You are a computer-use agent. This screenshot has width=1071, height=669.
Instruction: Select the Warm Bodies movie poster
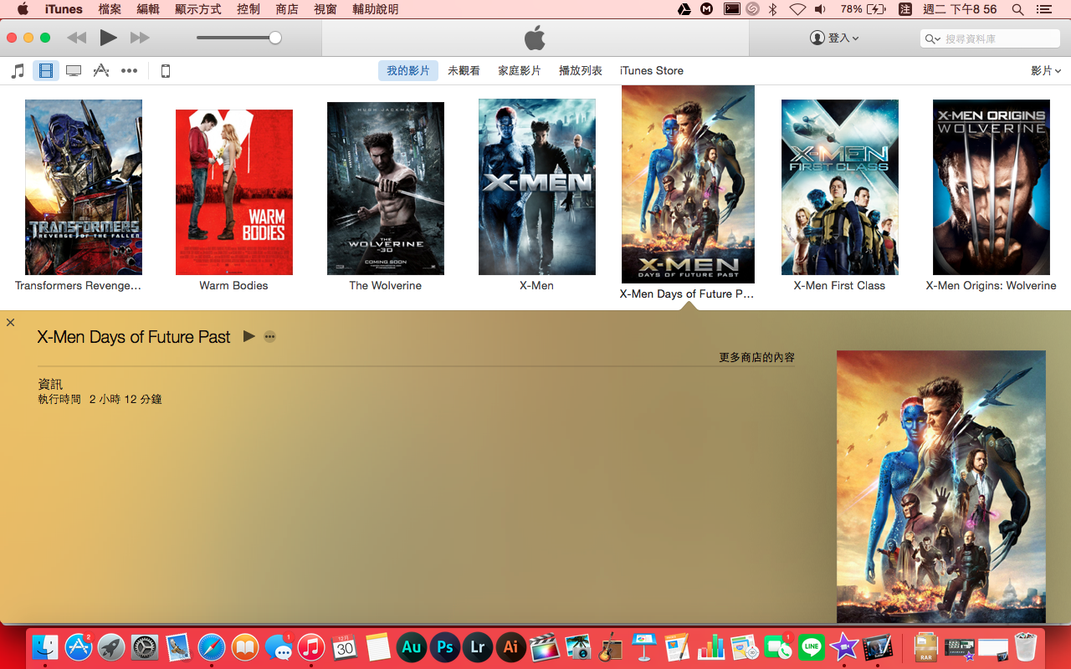click(234, 192)
